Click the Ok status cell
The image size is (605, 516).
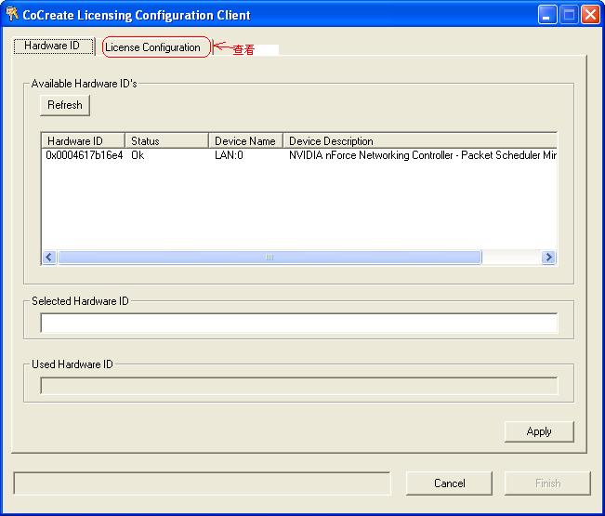click(x=138, y=155)
